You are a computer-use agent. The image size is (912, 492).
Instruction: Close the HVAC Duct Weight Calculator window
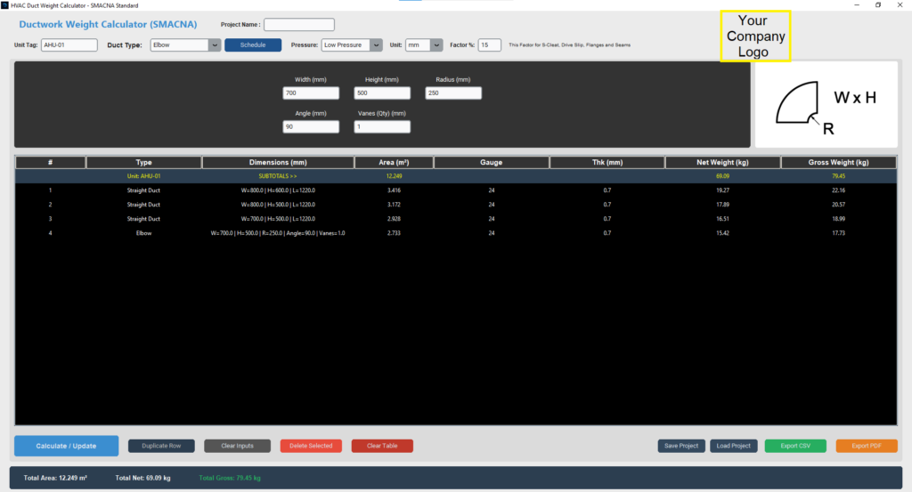(900, 5)
